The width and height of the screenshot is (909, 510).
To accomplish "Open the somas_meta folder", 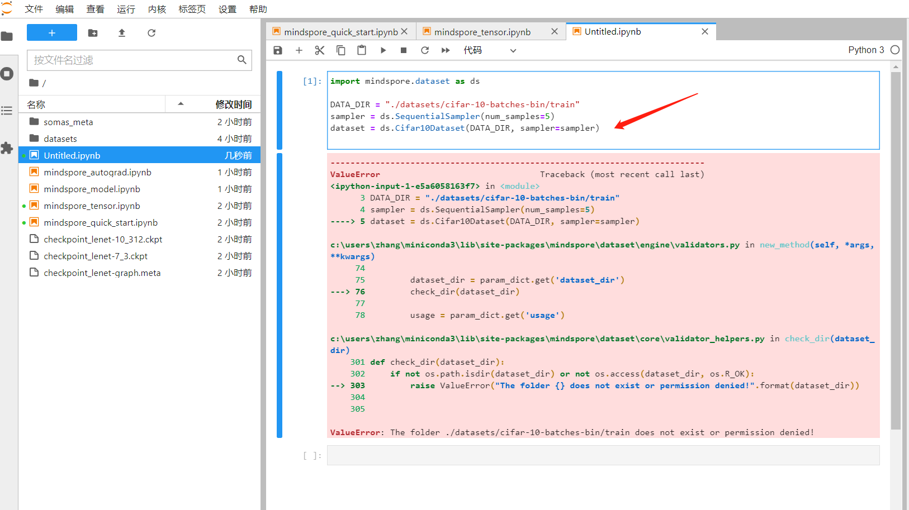I will [140, 122].
